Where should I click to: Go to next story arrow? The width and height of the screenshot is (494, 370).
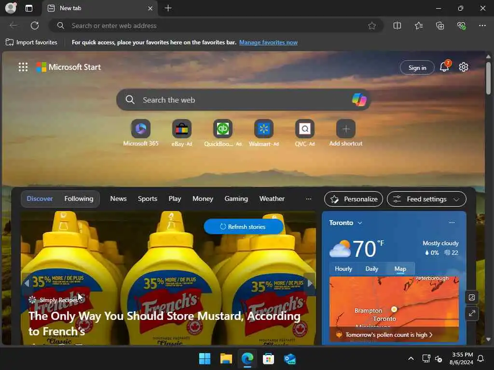pos(310,283)
